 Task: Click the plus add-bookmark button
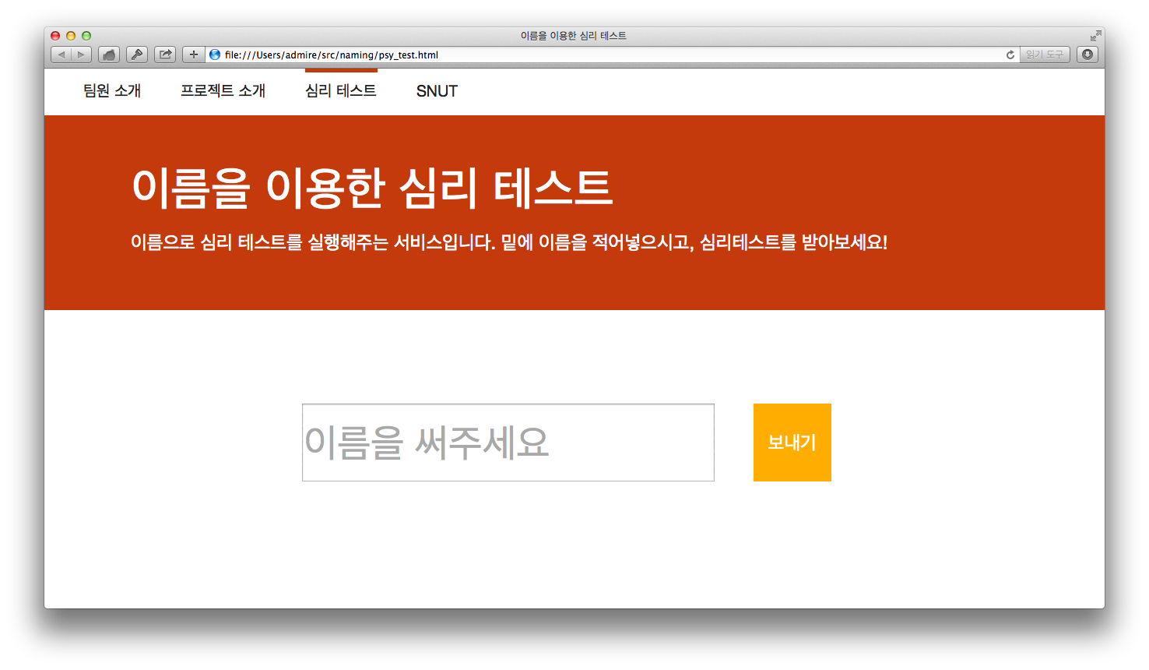tap(194, 55)
